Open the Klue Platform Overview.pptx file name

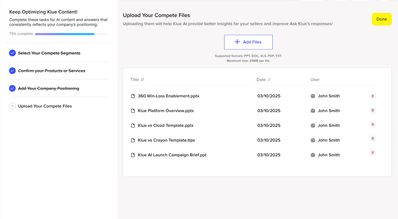tap(166, 111)
